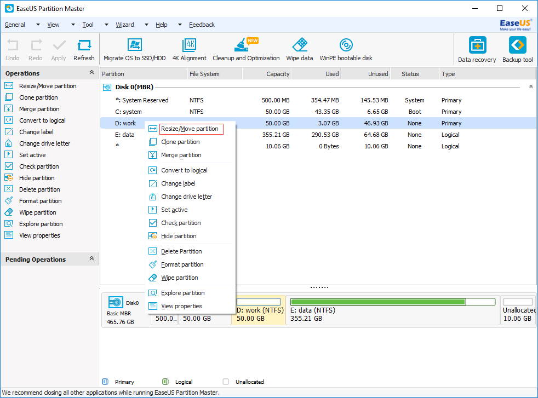Click the Resize/Move partition icon in Operations panel
538x398 pixels.
[x=9, y=86]
